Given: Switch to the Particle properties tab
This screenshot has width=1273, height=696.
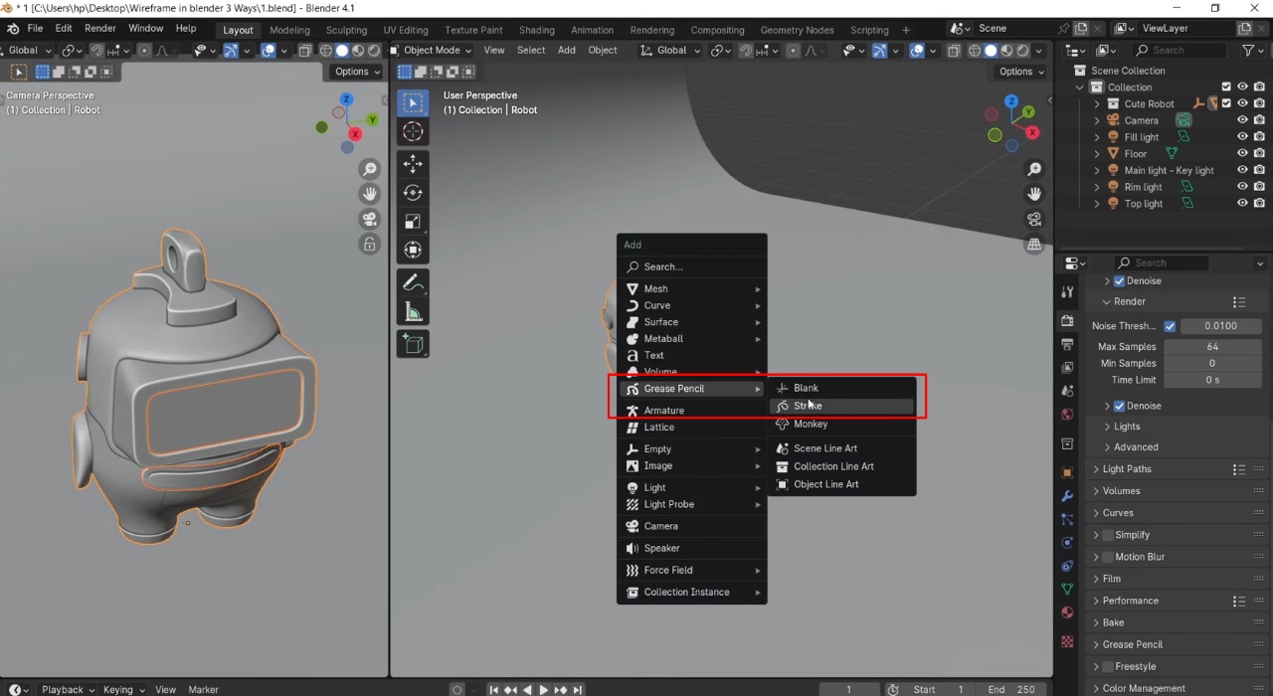Looking at the screenshot, I should (x=1067, y=518).
